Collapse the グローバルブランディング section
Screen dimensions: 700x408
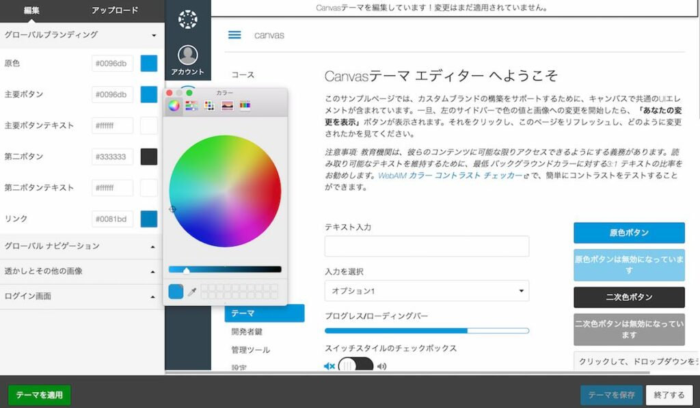click(x=82, y=35)
